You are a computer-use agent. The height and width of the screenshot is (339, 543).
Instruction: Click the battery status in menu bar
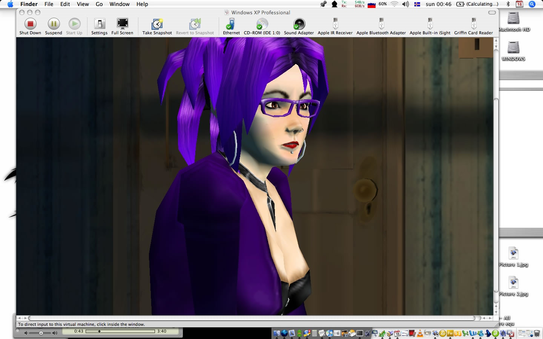(477, 4)
